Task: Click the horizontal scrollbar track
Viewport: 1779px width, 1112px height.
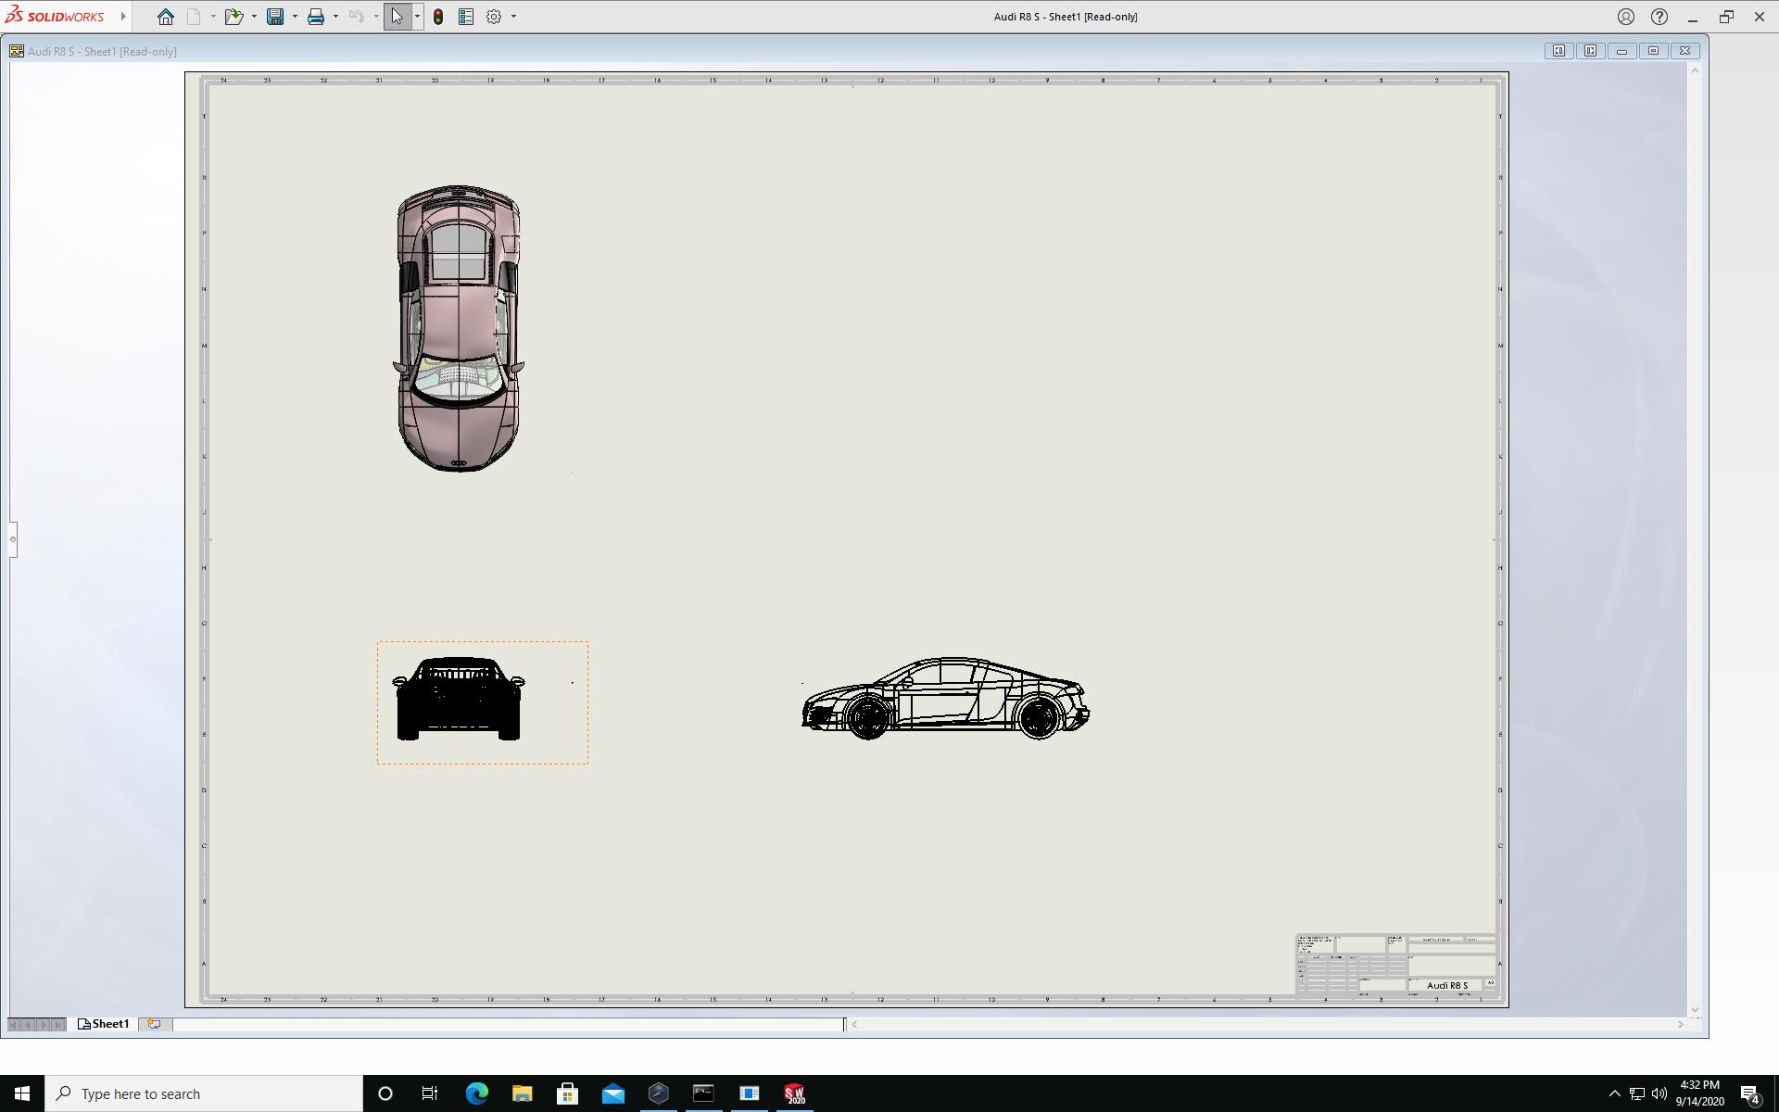Action: pyautogui.click(x=1266, y=1024)
